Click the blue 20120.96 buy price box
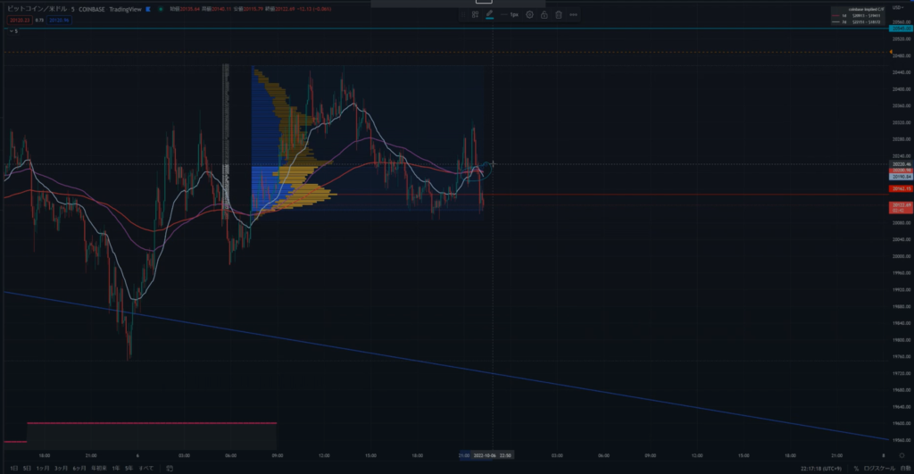The height and width of the screenshot is (474, 914). pyautogui.click(x=59, y=21)
